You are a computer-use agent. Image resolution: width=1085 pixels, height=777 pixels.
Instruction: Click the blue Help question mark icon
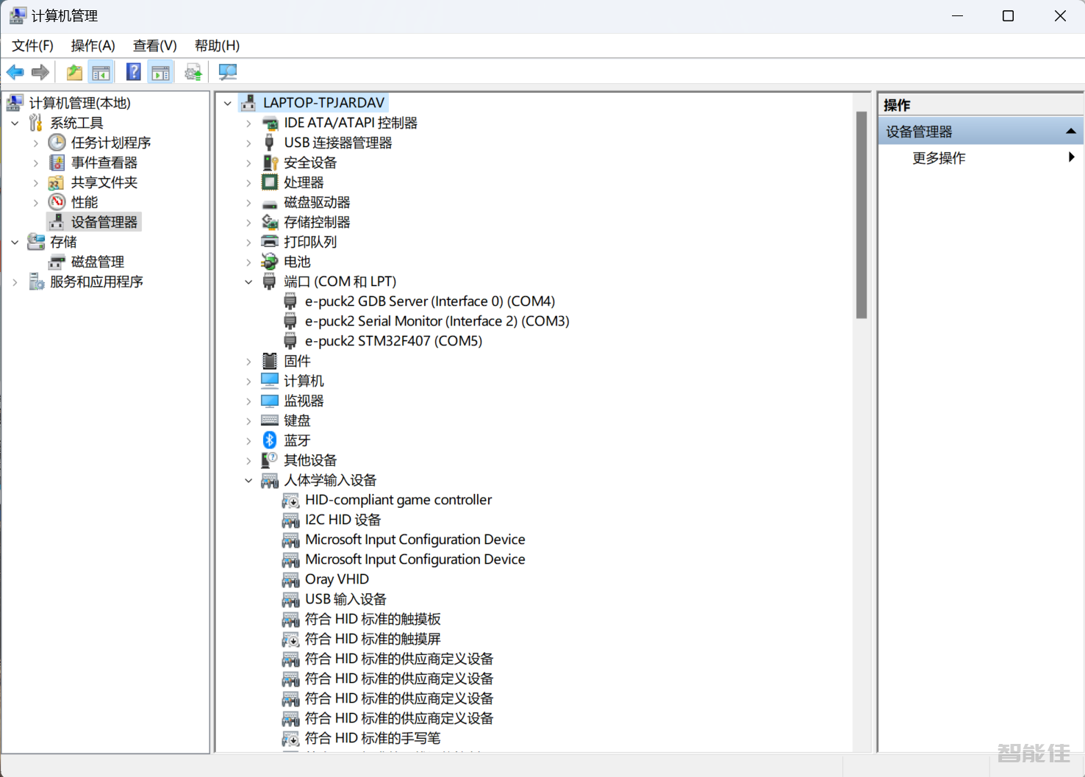pos(133,72)
